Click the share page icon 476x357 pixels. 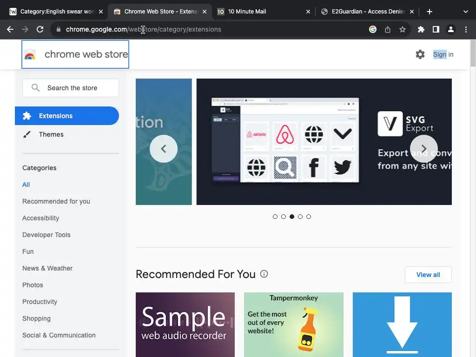click(388, 29)
